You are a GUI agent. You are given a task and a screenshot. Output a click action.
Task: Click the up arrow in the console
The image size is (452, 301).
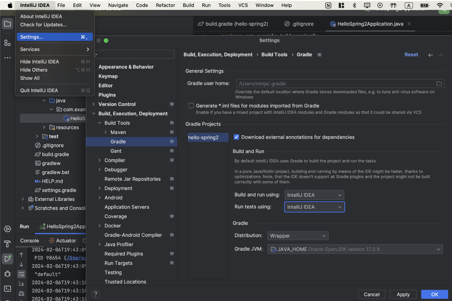tap(21, 255)
